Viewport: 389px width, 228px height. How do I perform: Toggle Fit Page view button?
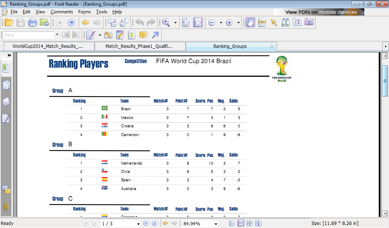point(186,22)
